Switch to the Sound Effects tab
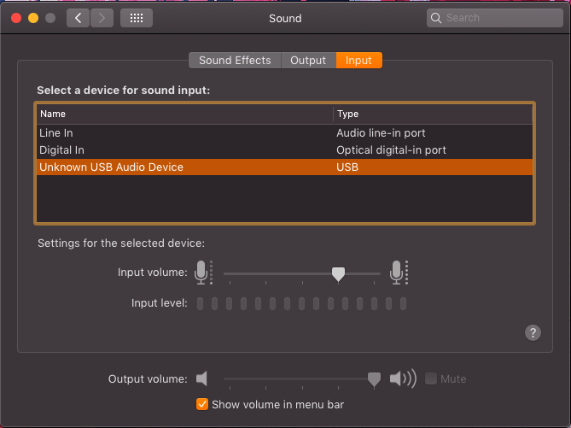571x428 pixels. point(235,61)
